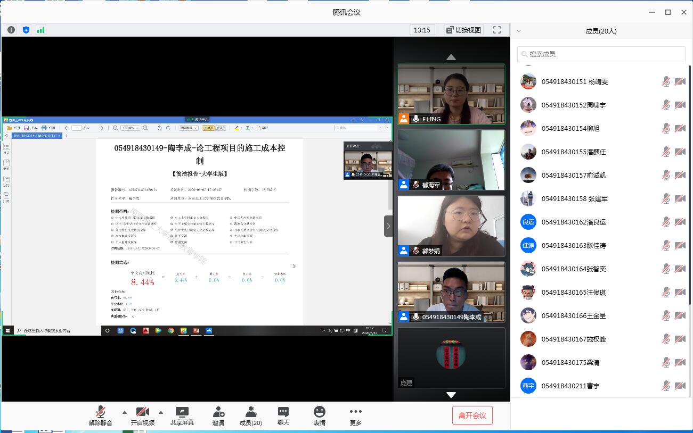Viewport: 693px width, 433px height.
Task: Click the 离开会议 leave meeting button
Action: coord(472,415)
